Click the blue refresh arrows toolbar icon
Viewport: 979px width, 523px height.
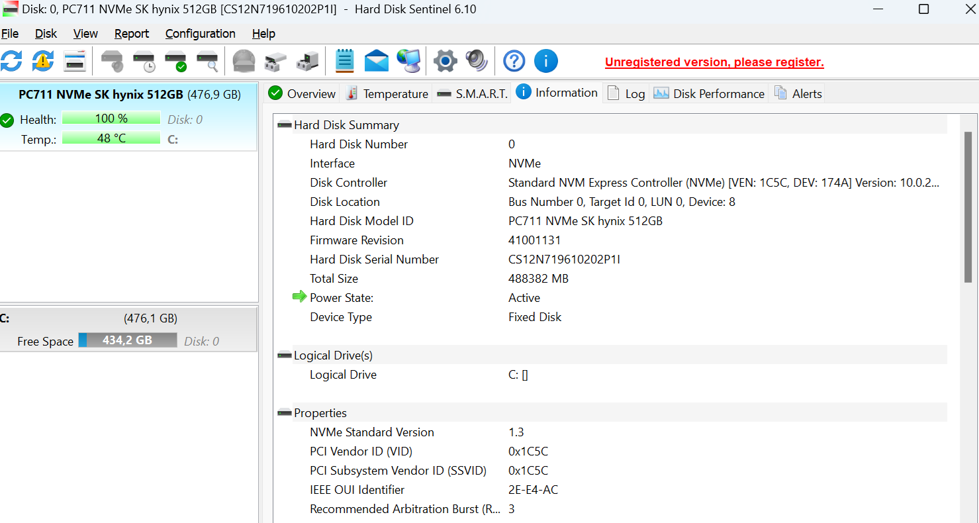pyautogui.click(x=11, y=62)
